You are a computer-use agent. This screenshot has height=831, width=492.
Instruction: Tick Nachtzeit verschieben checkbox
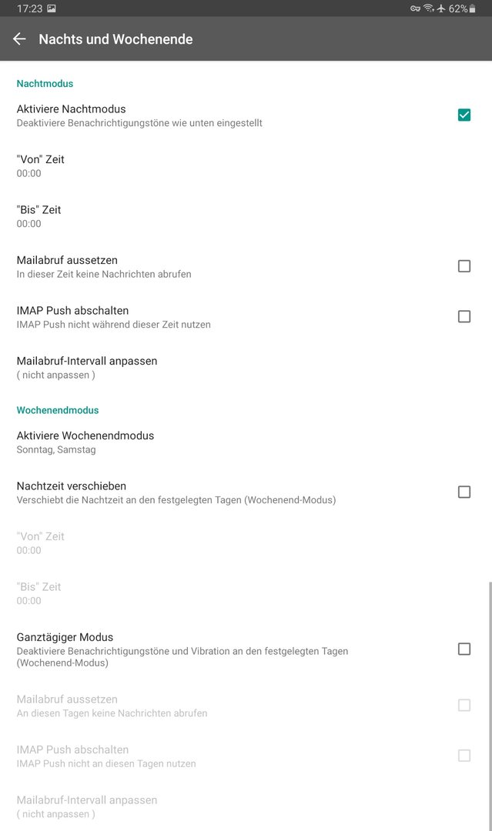point(464,492)
